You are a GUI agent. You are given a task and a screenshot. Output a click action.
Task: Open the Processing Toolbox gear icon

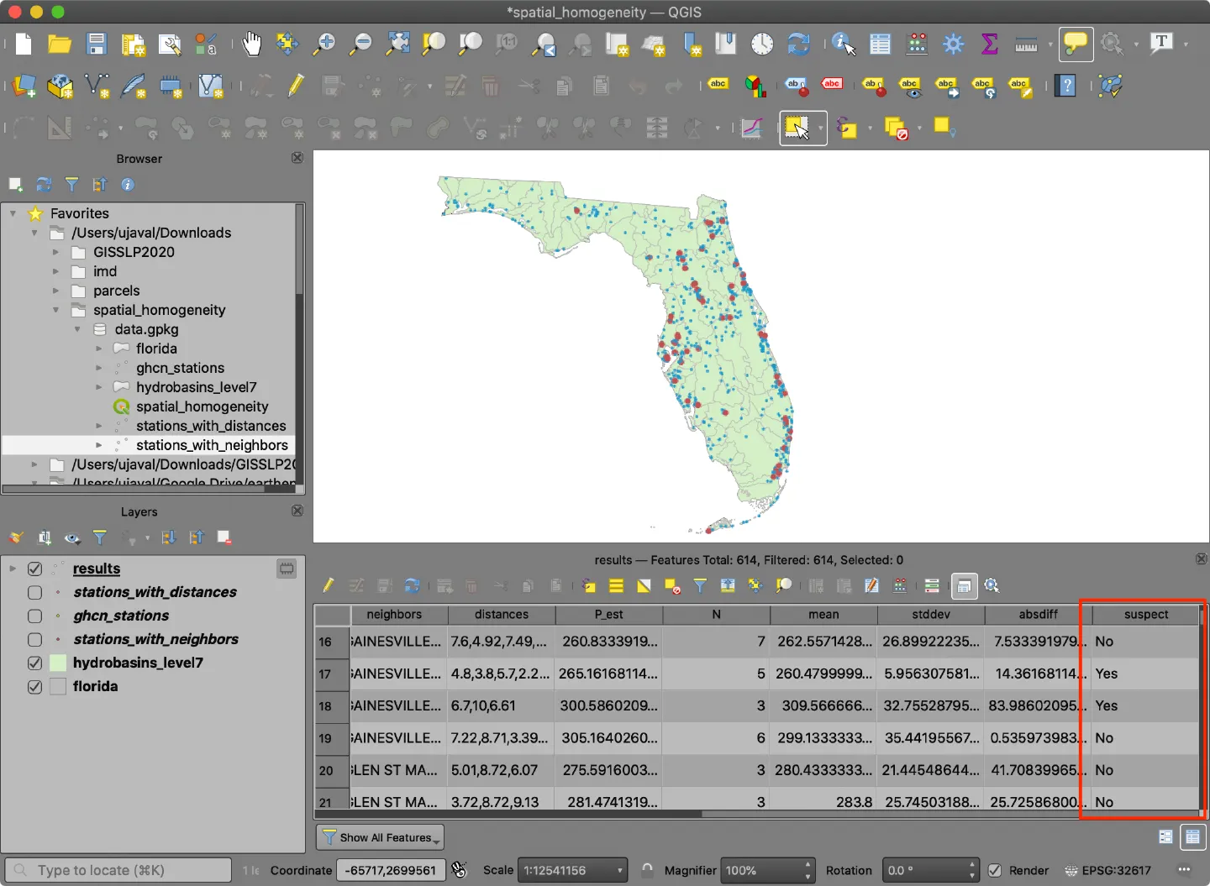coord(953,44)
